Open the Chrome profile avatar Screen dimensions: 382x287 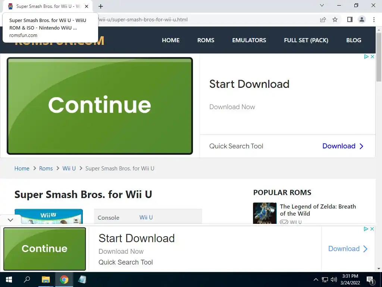362,19
